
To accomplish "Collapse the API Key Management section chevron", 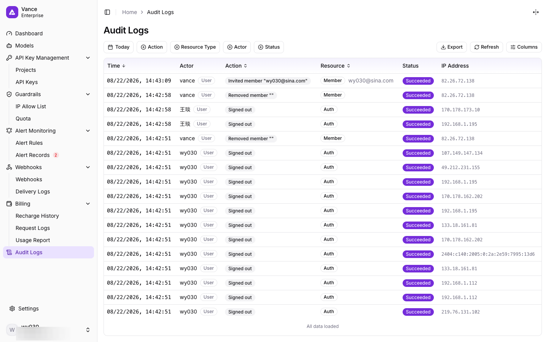I will coord(88,58).
